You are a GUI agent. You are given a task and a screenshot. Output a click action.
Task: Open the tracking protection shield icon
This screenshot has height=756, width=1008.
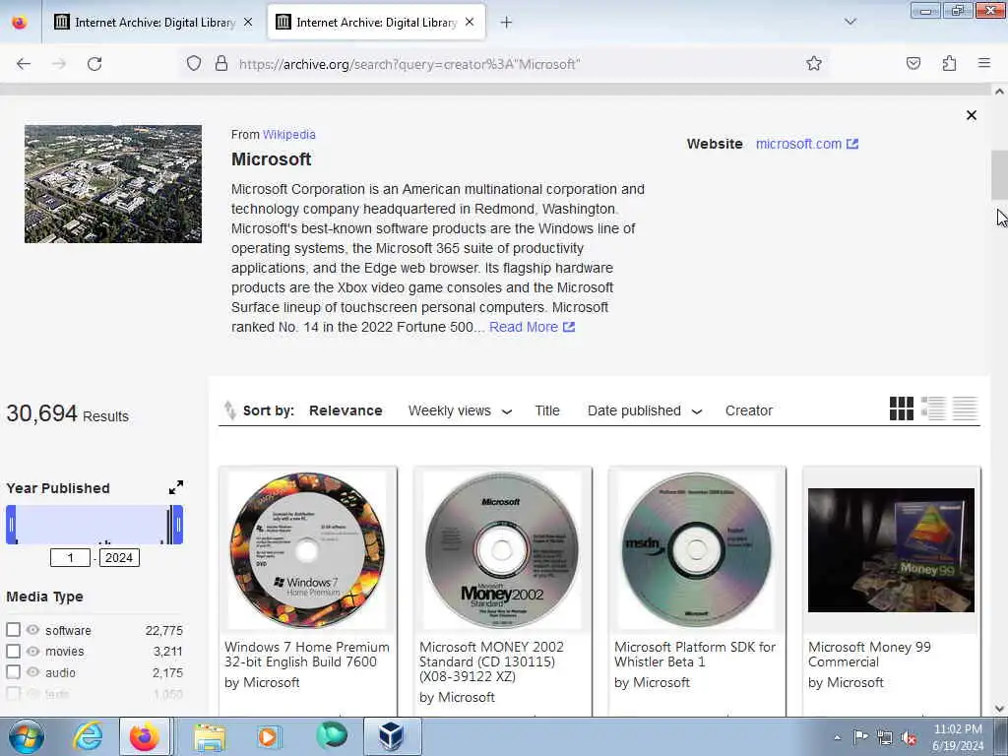pos(194,64)
